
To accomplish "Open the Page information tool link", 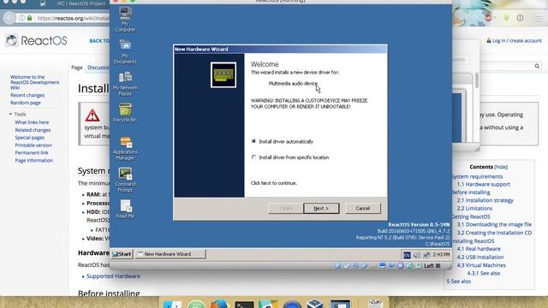I will (x=34, y=160).
